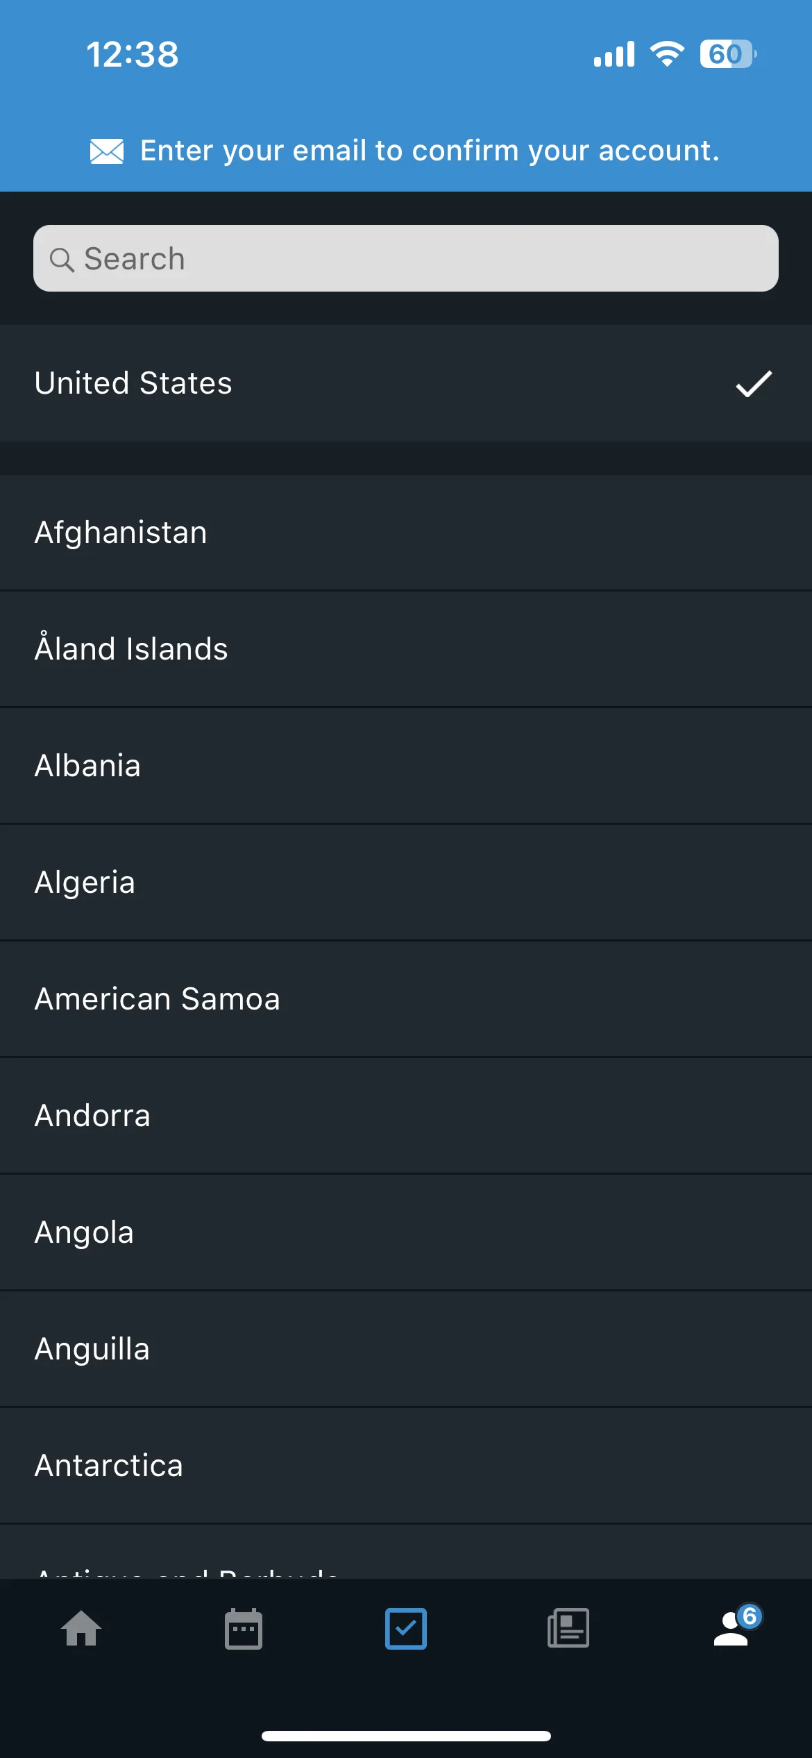Choose Afghanistan as the country
Image resolution: width=812 pixels, height=1758 pixels.
[406, 533]
